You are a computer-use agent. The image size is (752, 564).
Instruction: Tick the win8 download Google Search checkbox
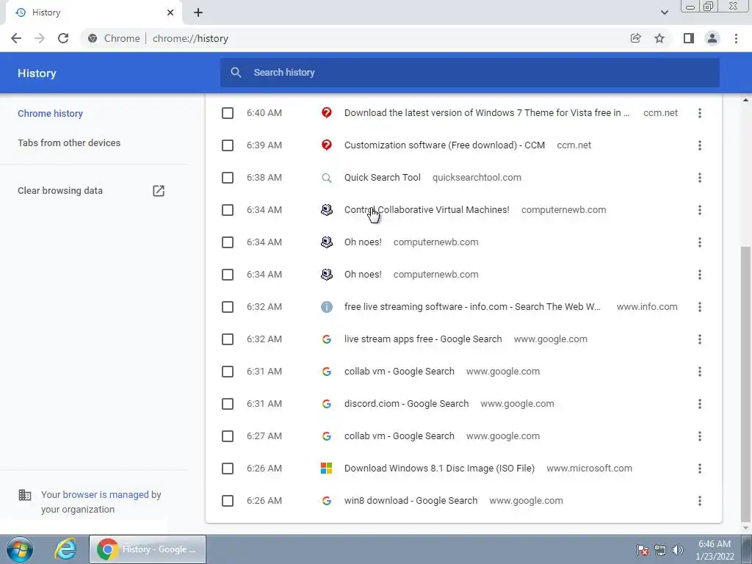point(228,501)
